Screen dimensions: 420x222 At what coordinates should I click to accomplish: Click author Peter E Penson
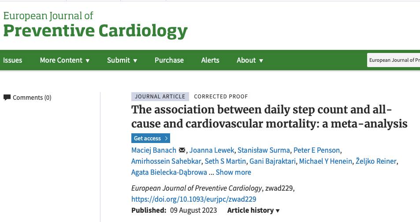(318, 150)
